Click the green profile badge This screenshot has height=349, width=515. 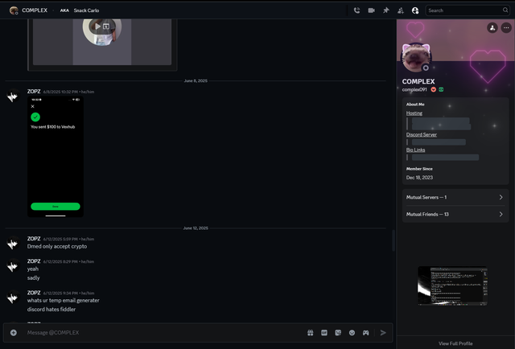coord(441,89)
